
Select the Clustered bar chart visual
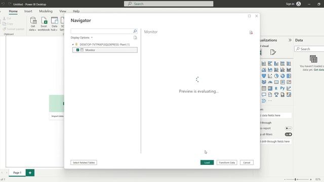click(270, 64)
